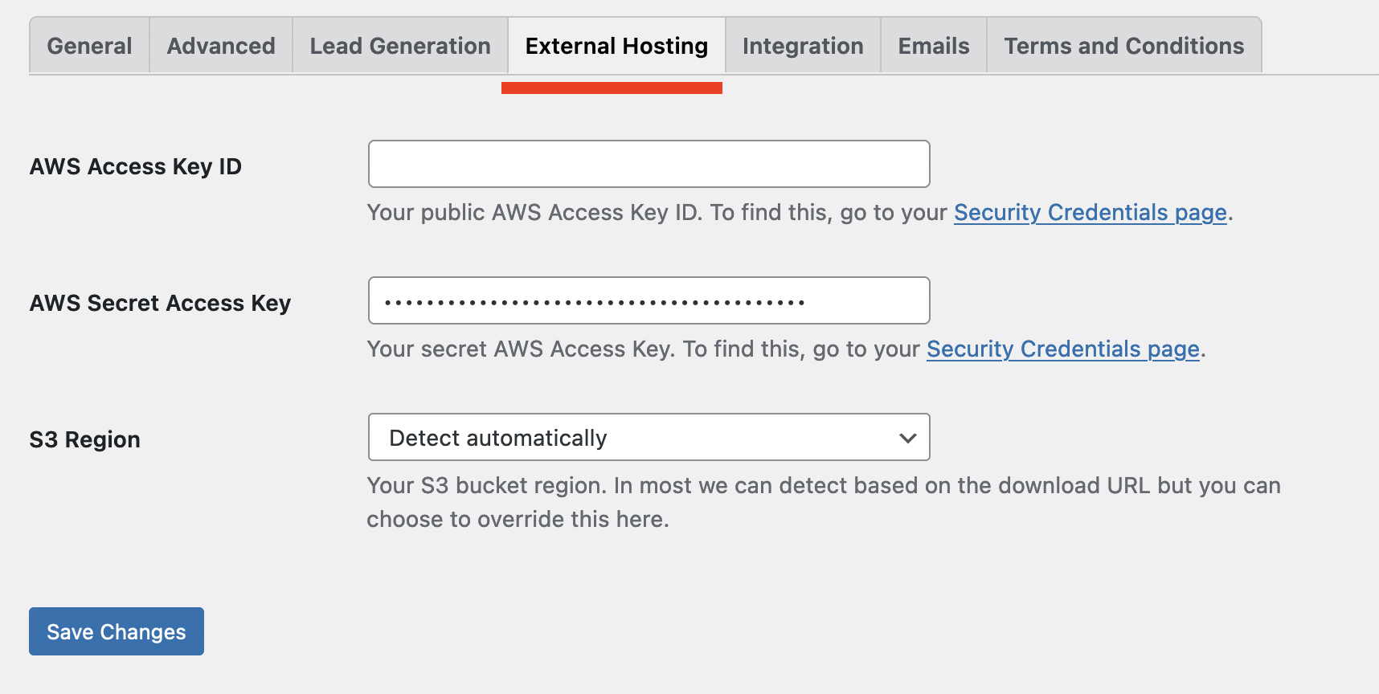Screen dimensions: 1379x694
Task: Open the Terms and Conditions tab
Action: click(x=1124, y=46)
